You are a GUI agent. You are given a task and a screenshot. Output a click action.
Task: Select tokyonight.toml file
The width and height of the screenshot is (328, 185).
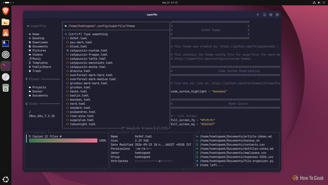tap(82, 124)
